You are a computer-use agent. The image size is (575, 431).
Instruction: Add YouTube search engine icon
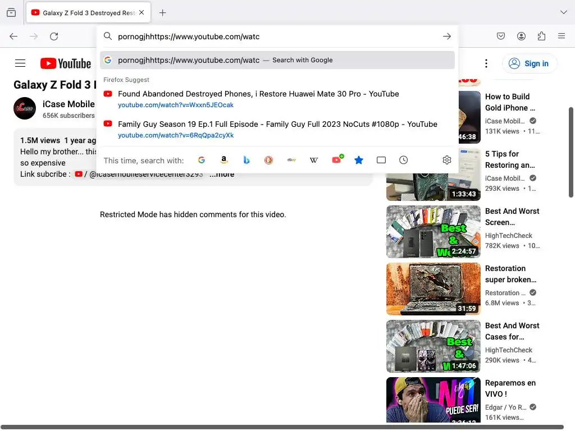[x=337, y=159]
